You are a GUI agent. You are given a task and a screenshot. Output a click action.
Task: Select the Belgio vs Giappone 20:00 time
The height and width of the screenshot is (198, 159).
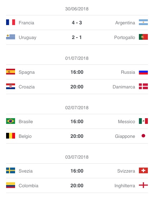click(77, 136)
